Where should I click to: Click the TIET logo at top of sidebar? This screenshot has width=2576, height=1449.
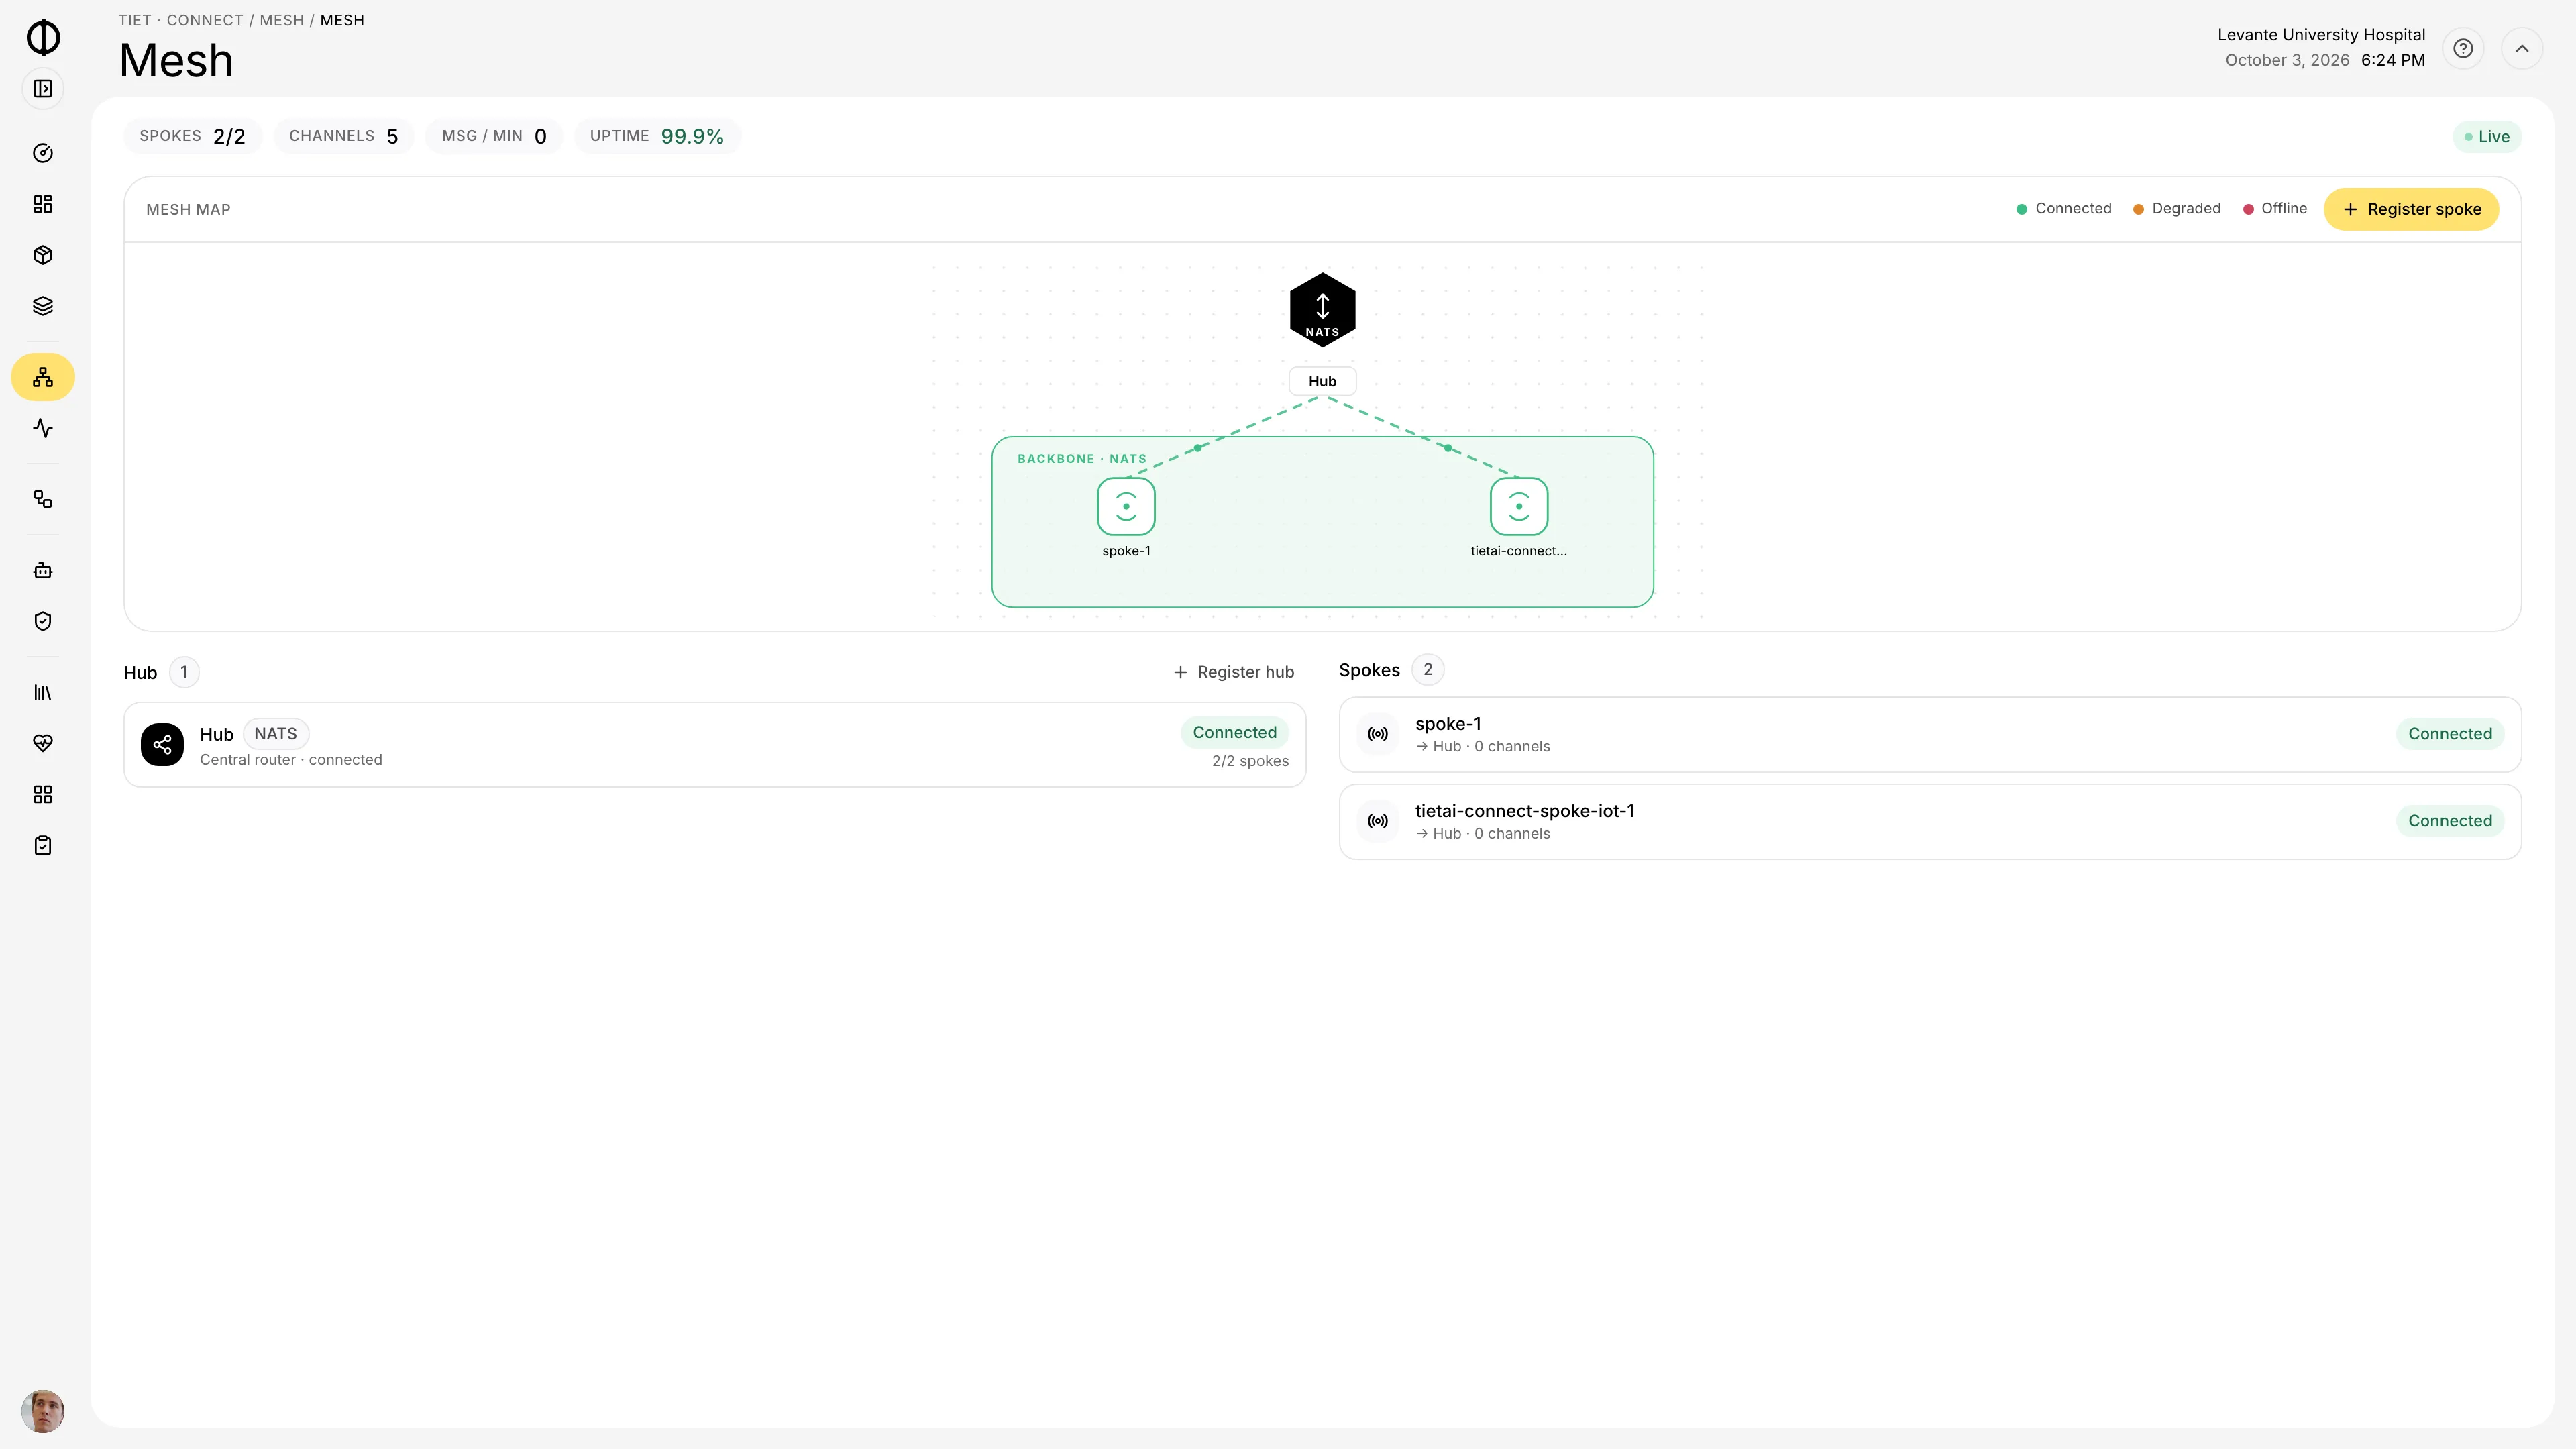click(43, 37)
